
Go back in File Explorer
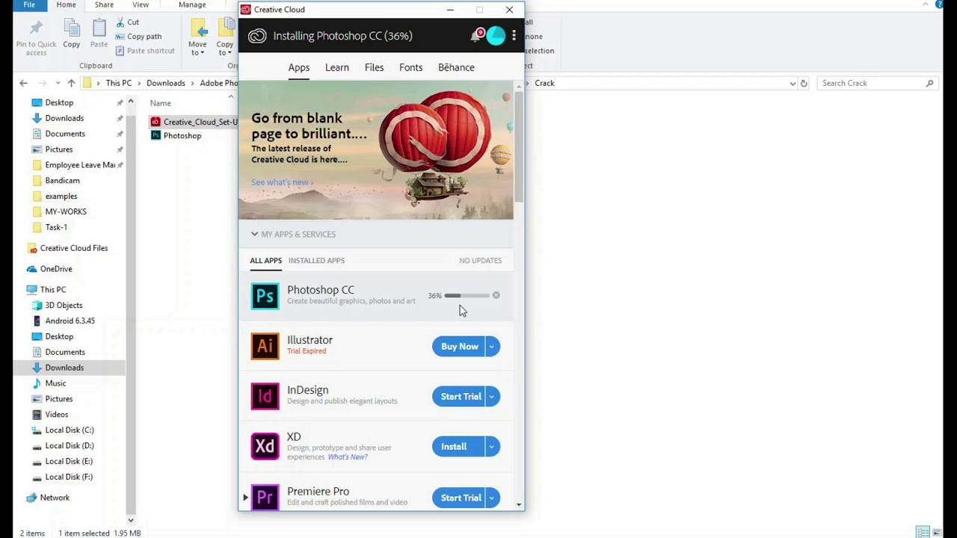23,83
